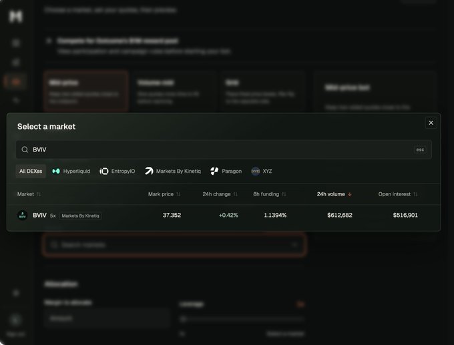
Task: Click the magnifier icon in search bar
Action: pos(25,149)
